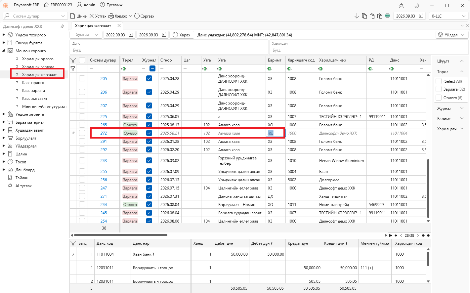This screenshot has height=293, width=470.
Task: Toggle the Журнал checkbox on row 206
Action: pos(149,92)
